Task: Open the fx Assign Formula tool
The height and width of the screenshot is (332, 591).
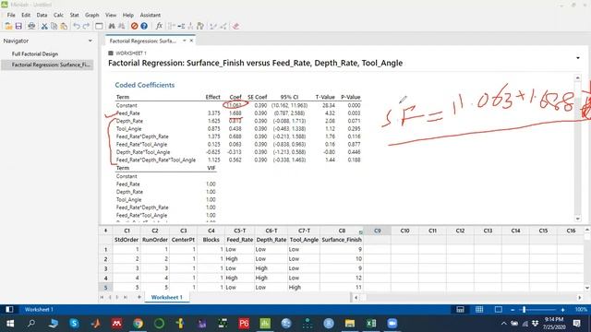Action: (x=159, y=26)
